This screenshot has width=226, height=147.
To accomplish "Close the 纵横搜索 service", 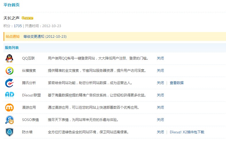I will click(x=160, y=71).
